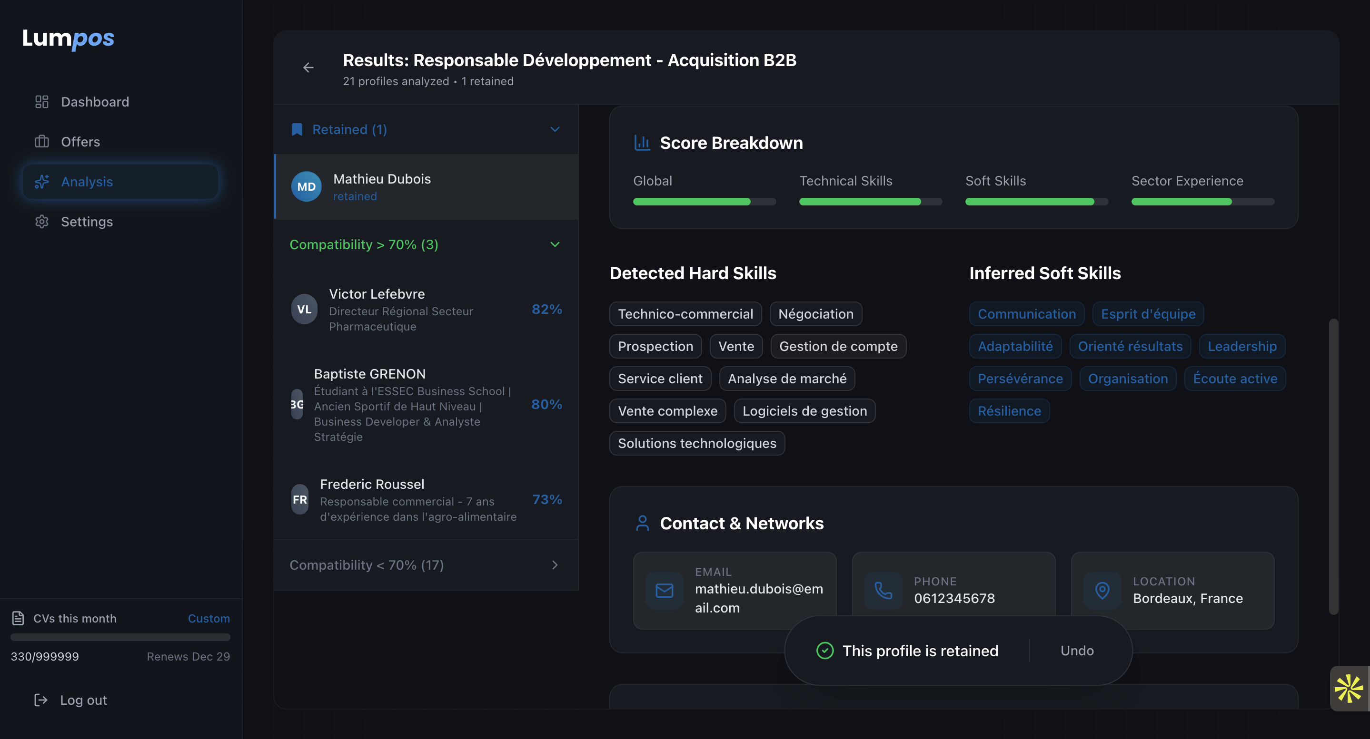Click the Technical Skills score bar
Viewport: 1370px width, 739px height.
[870, 201]
